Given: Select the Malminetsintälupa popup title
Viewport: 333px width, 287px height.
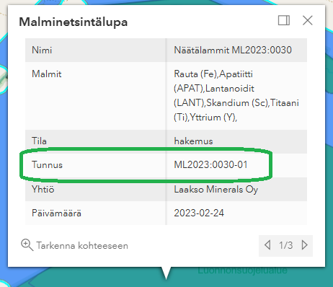Looking at the screenshot, I should (x=74, y=22).
